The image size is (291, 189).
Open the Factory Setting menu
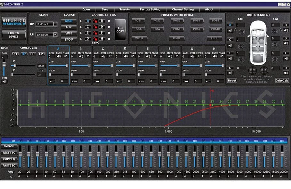pos(150,9)
